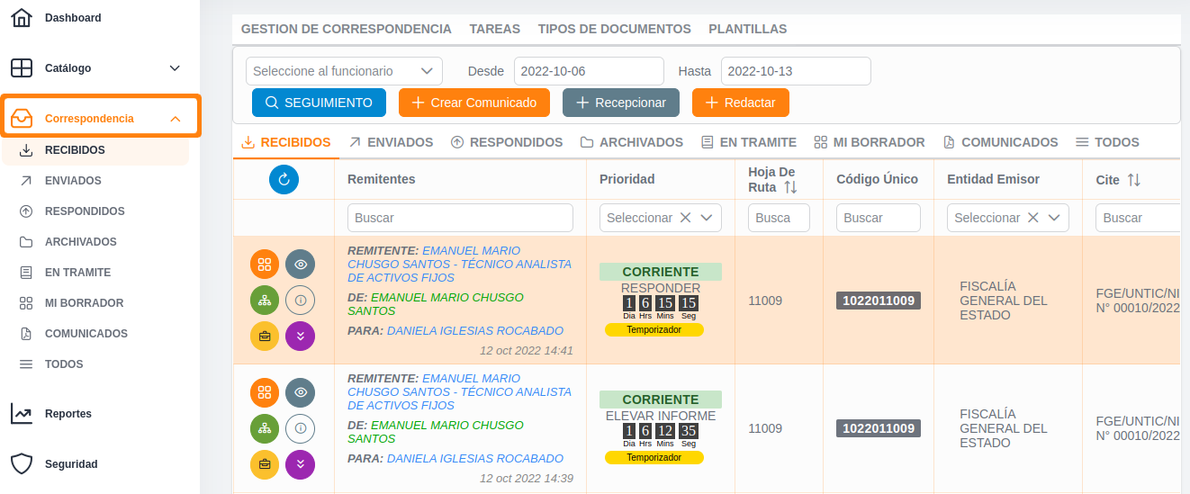Open the Seleccione al funcionario dropdown

click(344, 71)
